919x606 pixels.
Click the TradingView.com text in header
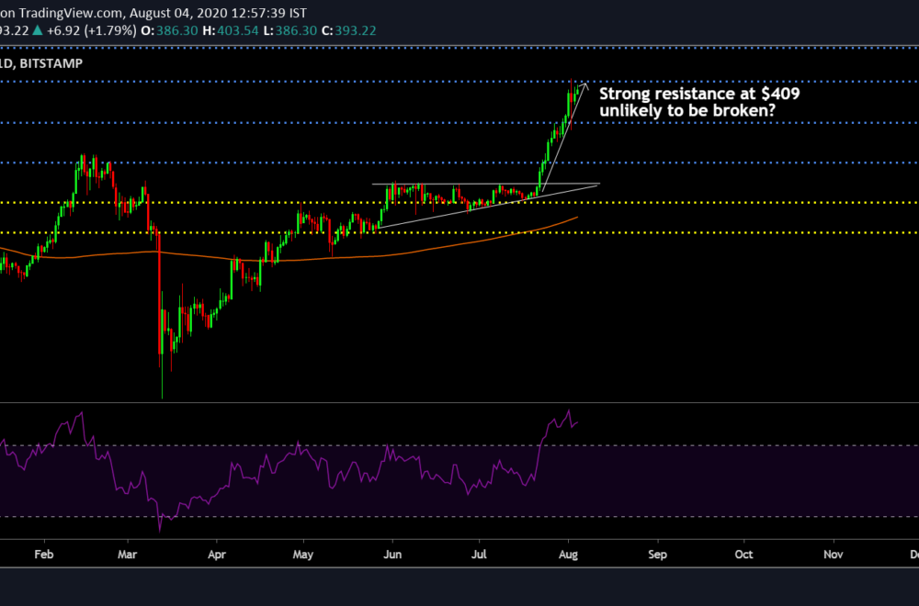point(71,13)
